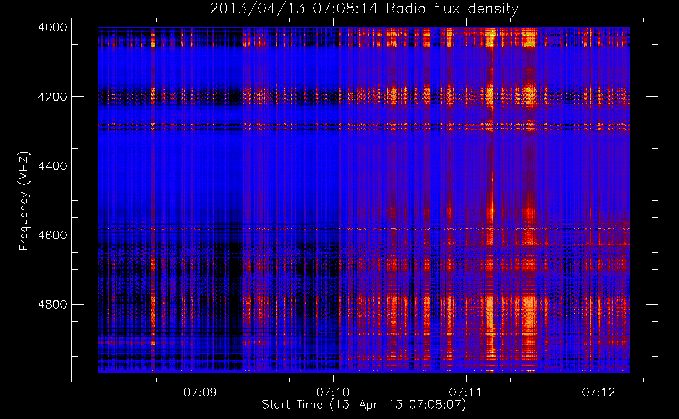The height and width of the screenshot is (419, 679).
Task: Click the 4000 frequency axis label
Action: (52, 27)
